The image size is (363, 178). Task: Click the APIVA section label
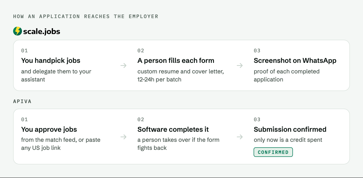(22, 101)
